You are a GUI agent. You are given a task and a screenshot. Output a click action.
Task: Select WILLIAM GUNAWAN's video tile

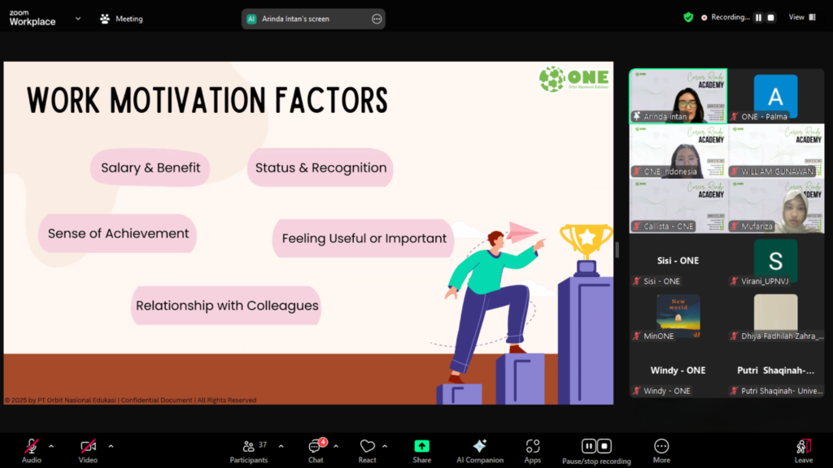click(x=775, y=151)
